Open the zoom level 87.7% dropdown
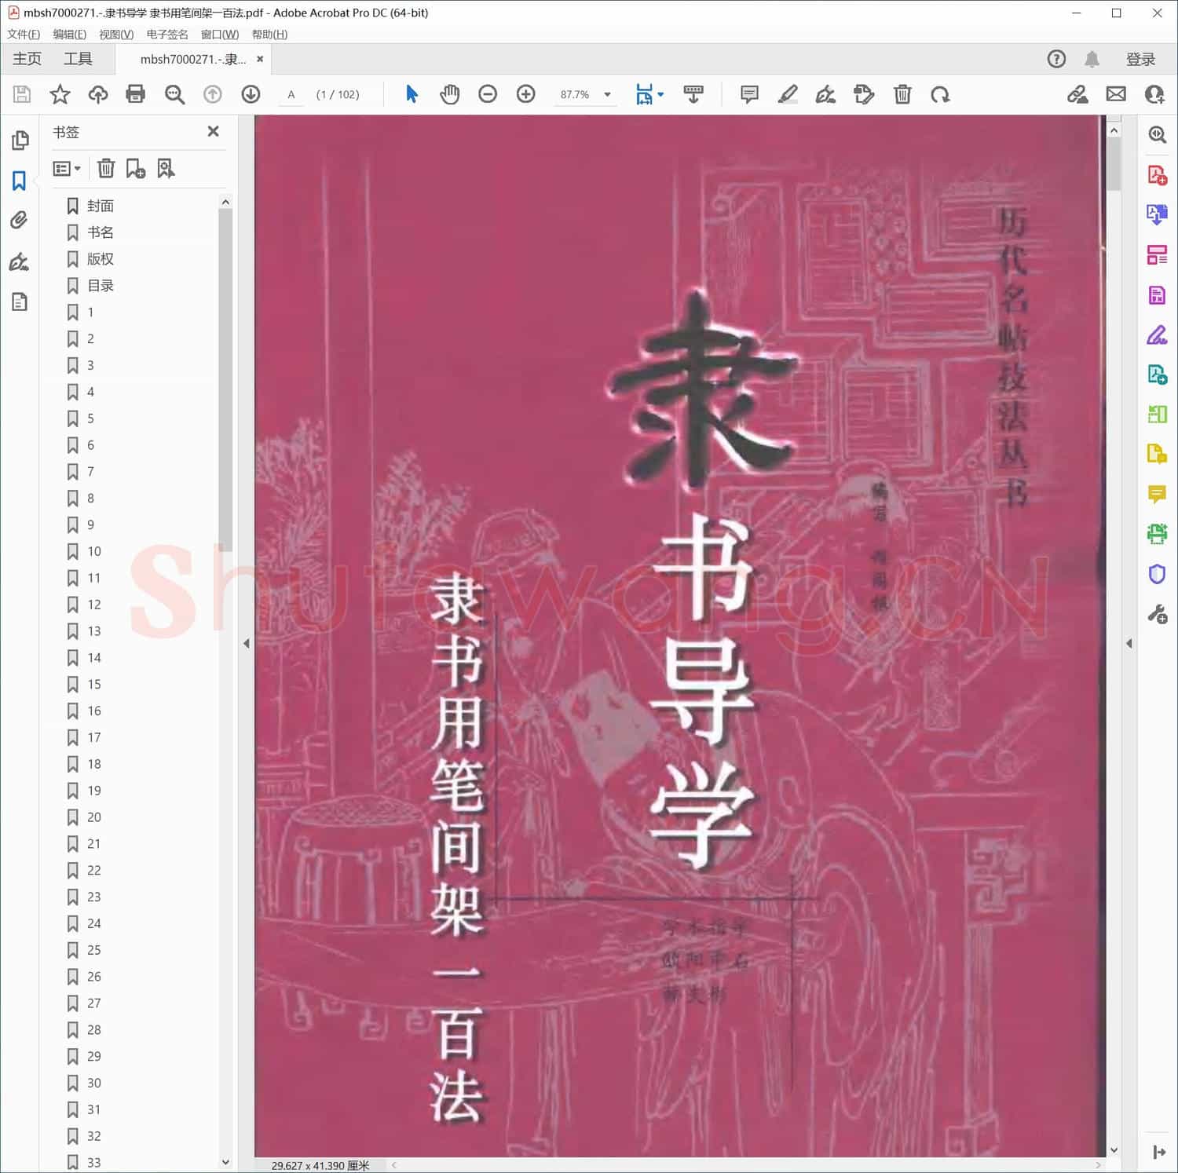 [x=605, y=94]
